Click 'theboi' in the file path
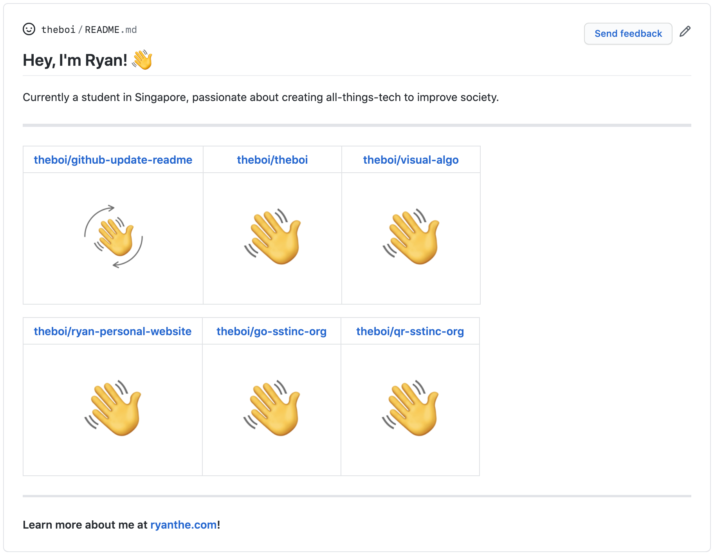Image resolution: width=714 pixels, height=556 pixels. (58, 30)
